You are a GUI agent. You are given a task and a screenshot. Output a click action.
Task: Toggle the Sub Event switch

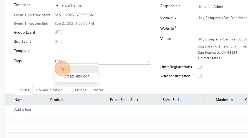pos(58,41)
